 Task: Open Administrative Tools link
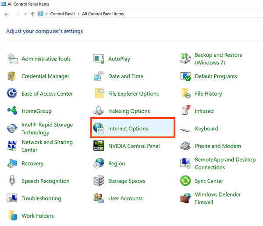point(46,59)
